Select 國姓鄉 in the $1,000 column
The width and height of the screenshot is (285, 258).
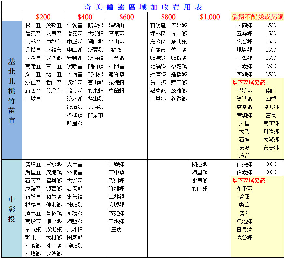(200, 164)
